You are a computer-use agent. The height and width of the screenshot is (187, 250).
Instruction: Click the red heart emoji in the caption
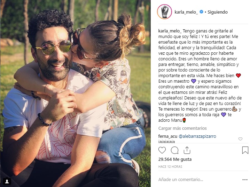coord(238,75)
